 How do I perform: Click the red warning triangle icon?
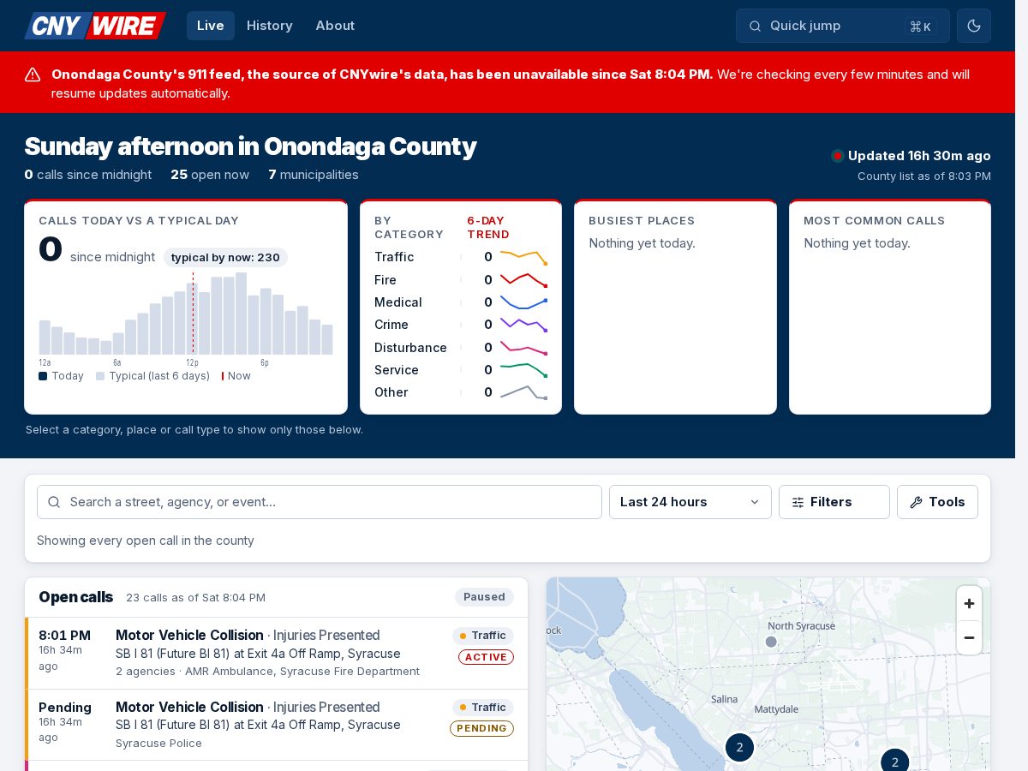point(33,75)
